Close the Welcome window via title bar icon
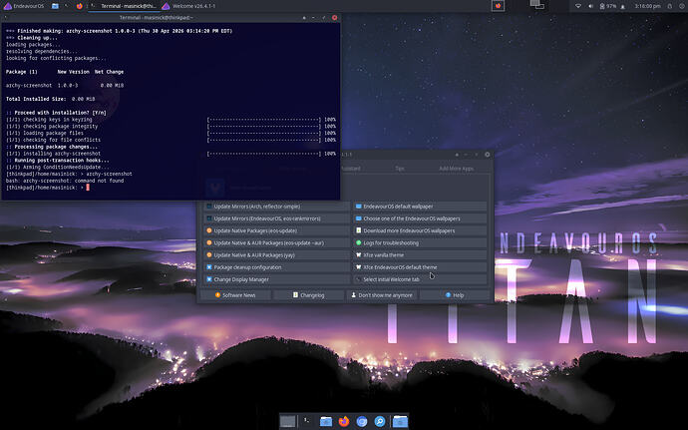Image resolution: width=688 pixels, height=430 pixels. [x=487, y=155]
